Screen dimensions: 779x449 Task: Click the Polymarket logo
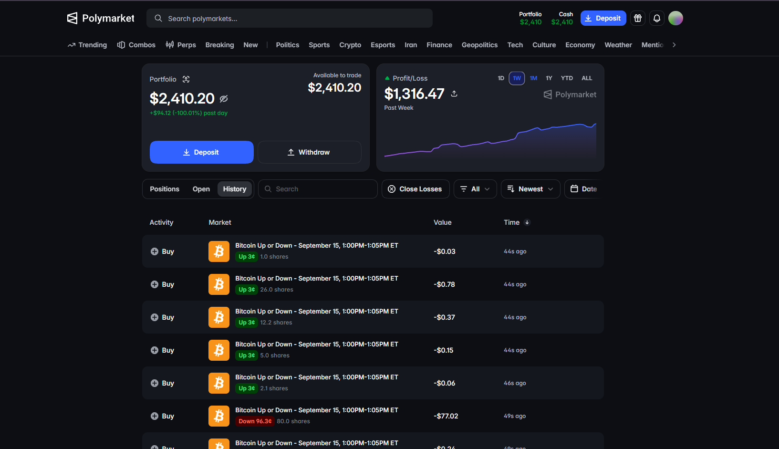[x=101, y=18]
